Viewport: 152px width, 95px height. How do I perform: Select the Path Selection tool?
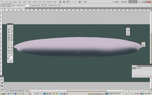coord(9,48)
